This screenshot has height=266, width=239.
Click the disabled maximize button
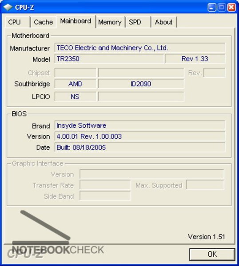(x=222, y=8)
